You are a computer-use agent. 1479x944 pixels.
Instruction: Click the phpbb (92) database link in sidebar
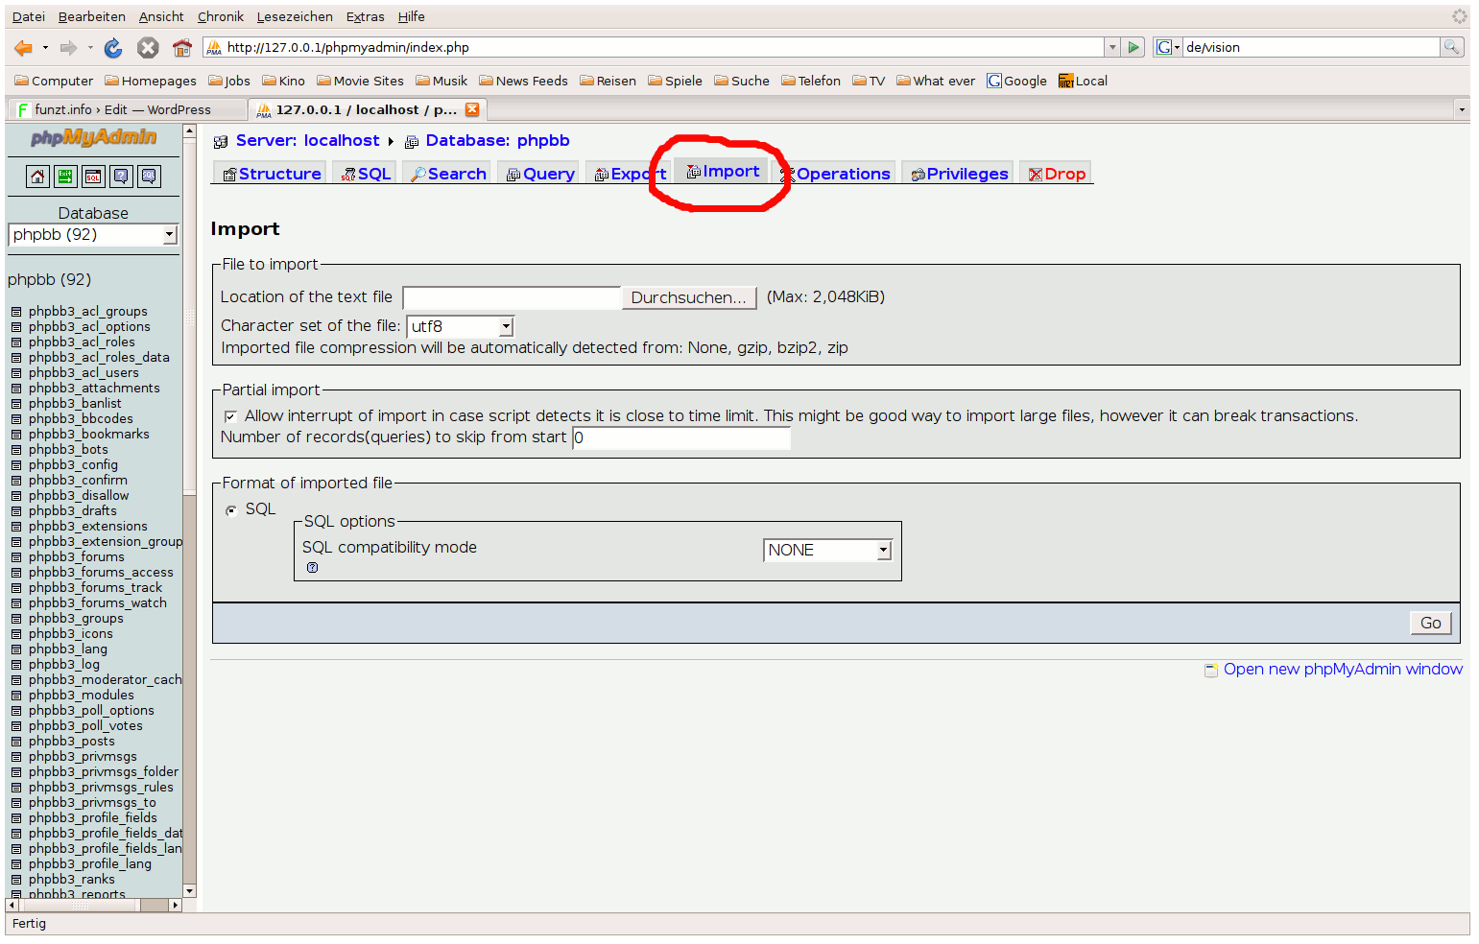[x=49, y=280]
